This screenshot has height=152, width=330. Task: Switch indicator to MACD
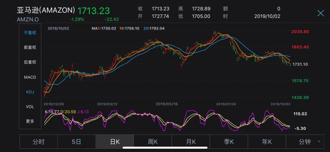[30, 77]
